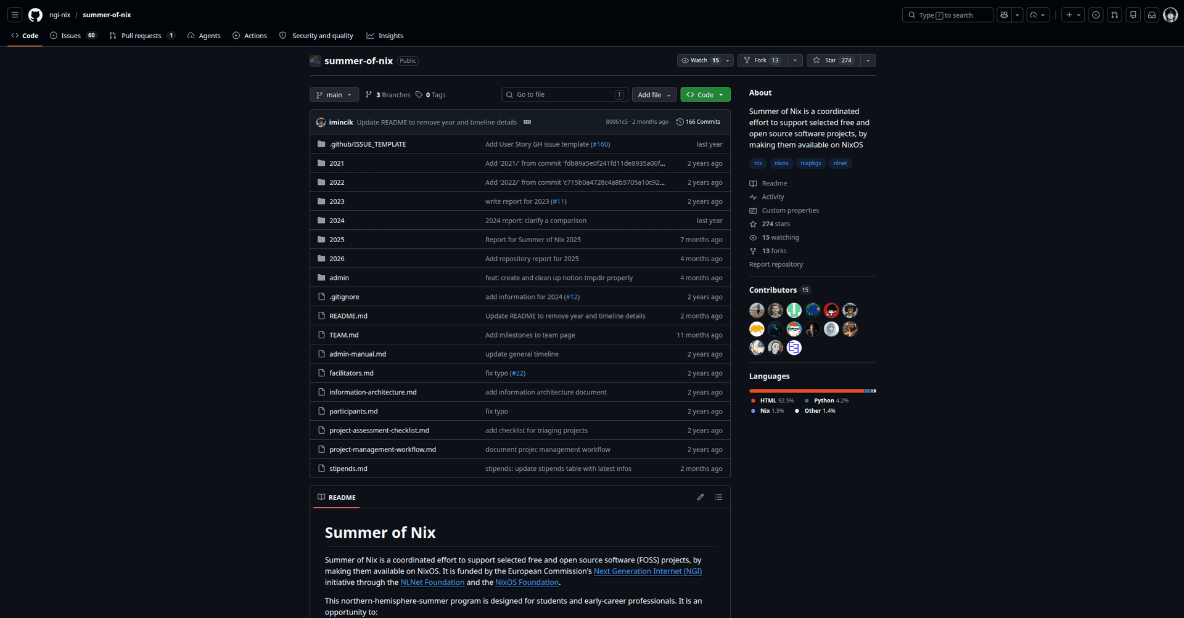The image size is (1184, 618).
Task: Go to GitHub home via Octocat logo
Action: pyautogui.click(x=36, y=15)
